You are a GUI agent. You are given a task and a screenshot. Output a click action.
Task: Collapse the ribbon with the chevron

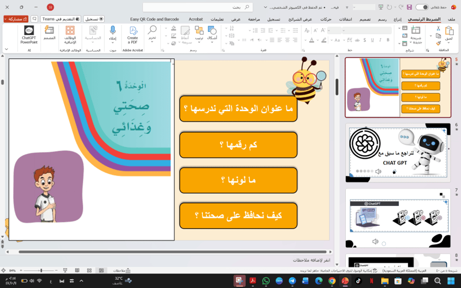[x=7, y=49]
